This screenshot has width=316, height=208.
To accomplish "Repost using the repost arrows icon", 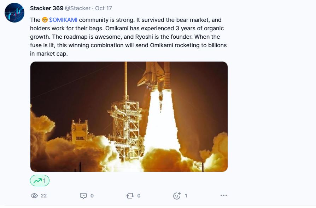I will (130, 196).
